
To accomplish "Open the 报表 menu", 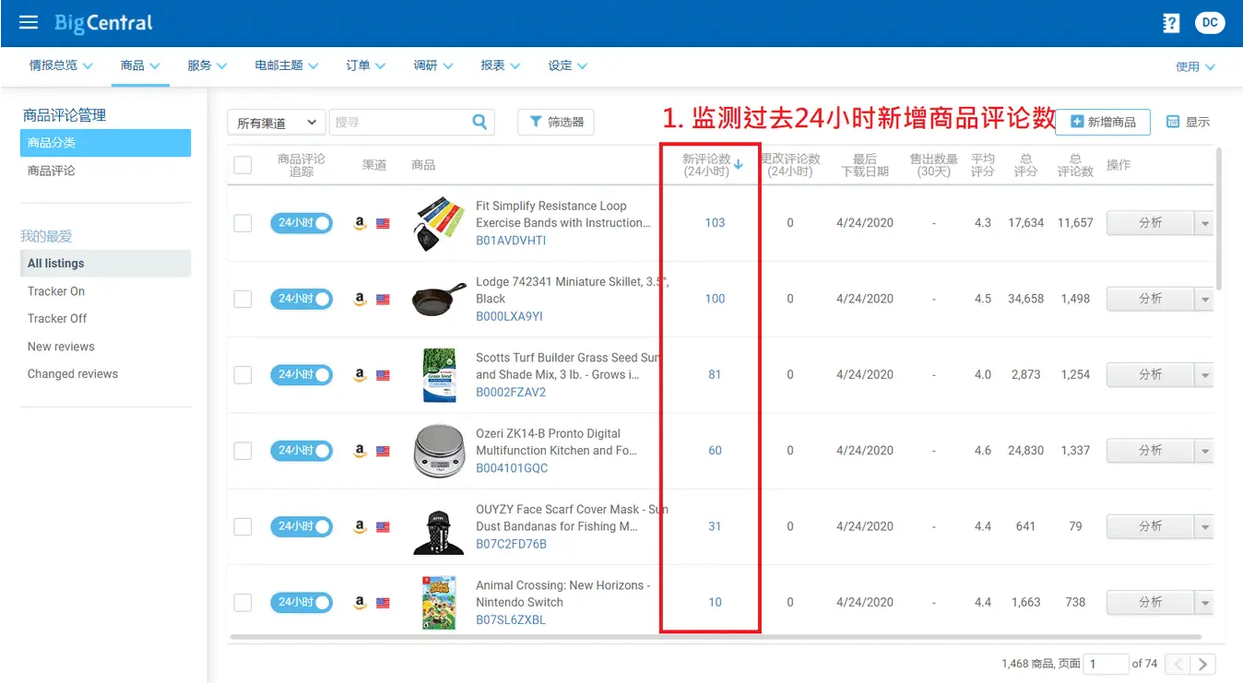I will 500,65.
